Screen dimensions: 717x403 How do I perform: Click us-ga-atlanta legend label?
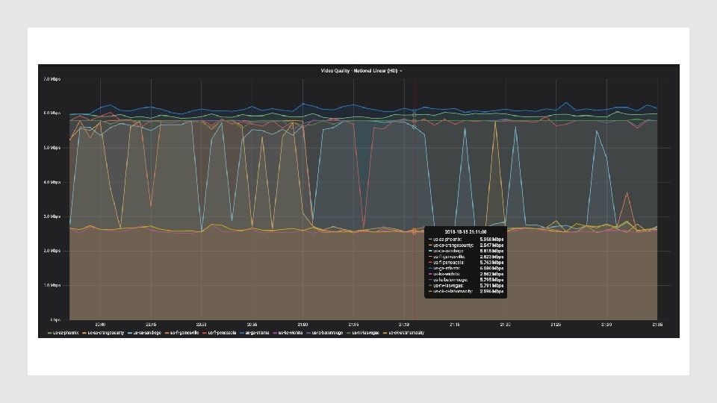[x=257, y=333]
